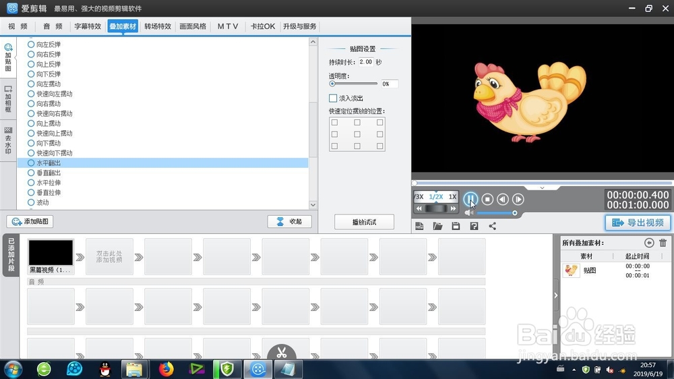The width and height of the screenshot is (674, 379).
Task: Switch to the 音频 tab
Action: click(53, 26)
